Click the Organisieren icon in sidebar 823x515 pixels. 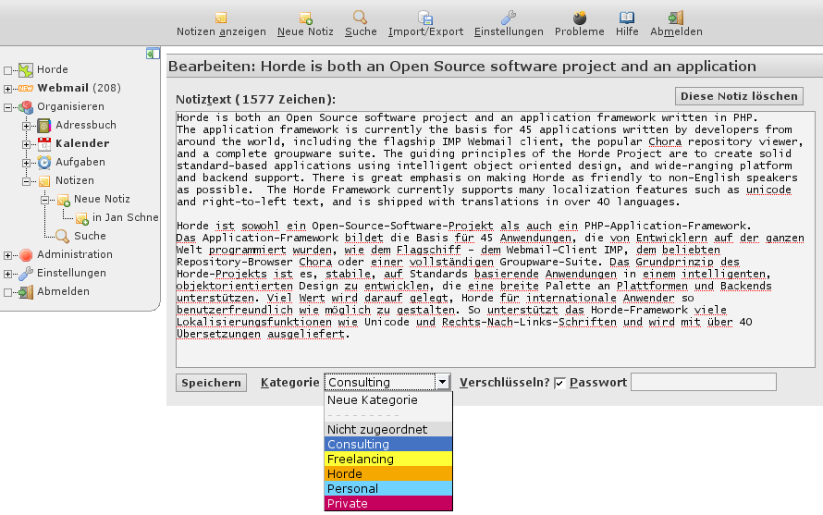(26, 107)
